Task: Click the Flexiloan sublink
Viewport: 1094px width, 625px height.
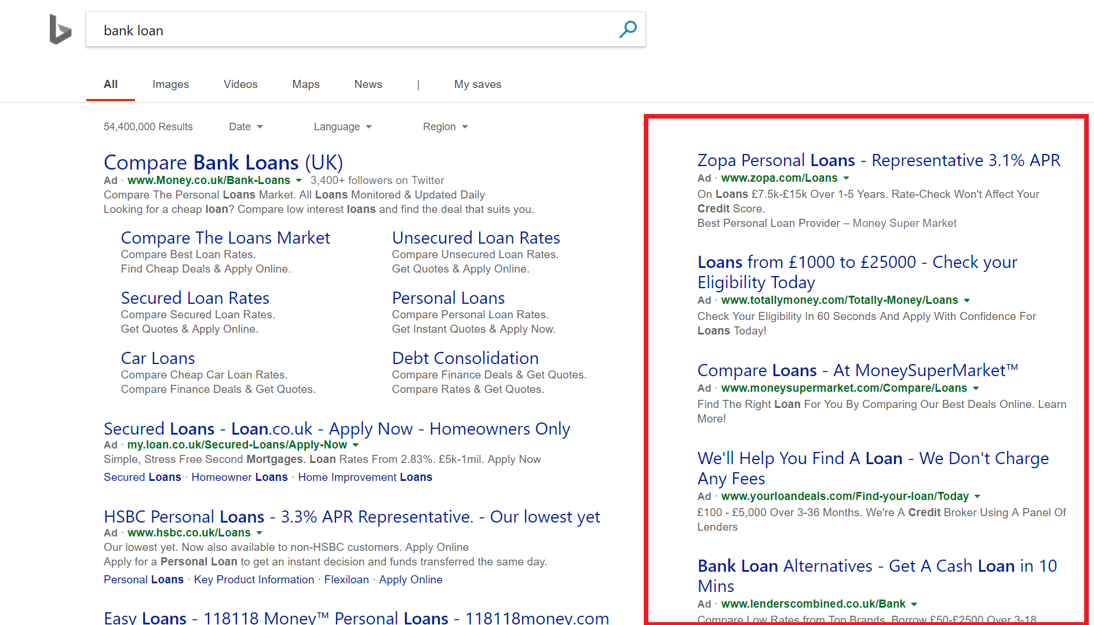Action: click(x=347, y=580)
